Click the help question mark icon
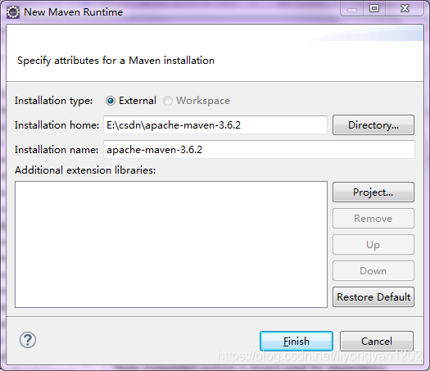The image size is (430, 371). tap(28, 340)
